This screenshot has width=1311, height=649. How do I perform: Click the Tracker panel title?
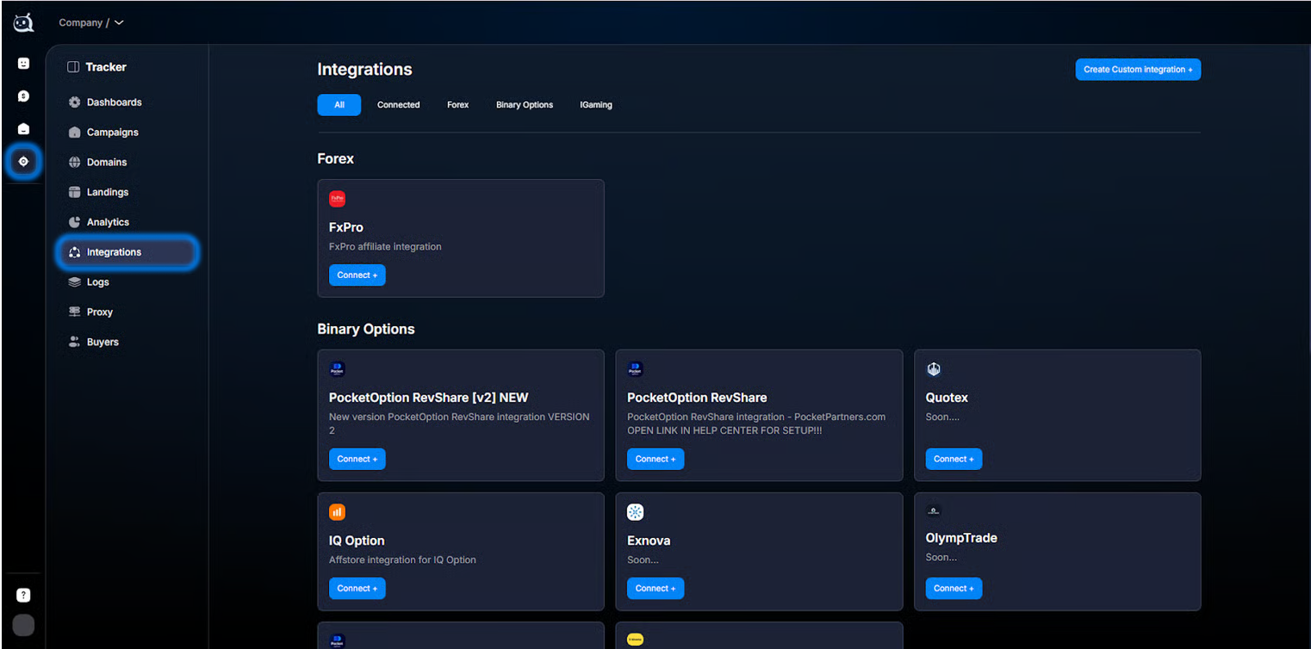[x=106, y=67]
